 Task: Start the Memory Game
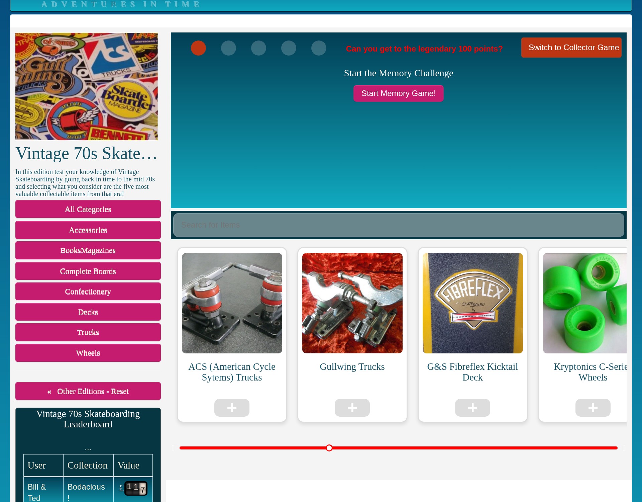pyautogui.click(x=399, y=93)
